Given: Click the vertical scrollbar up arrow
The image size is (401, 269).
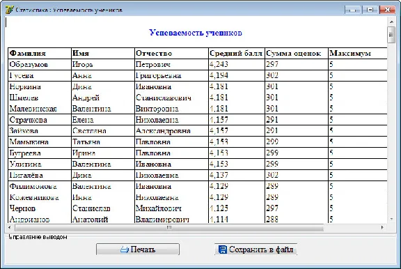Looking at the screenshot, I should (x=391, y=22).
